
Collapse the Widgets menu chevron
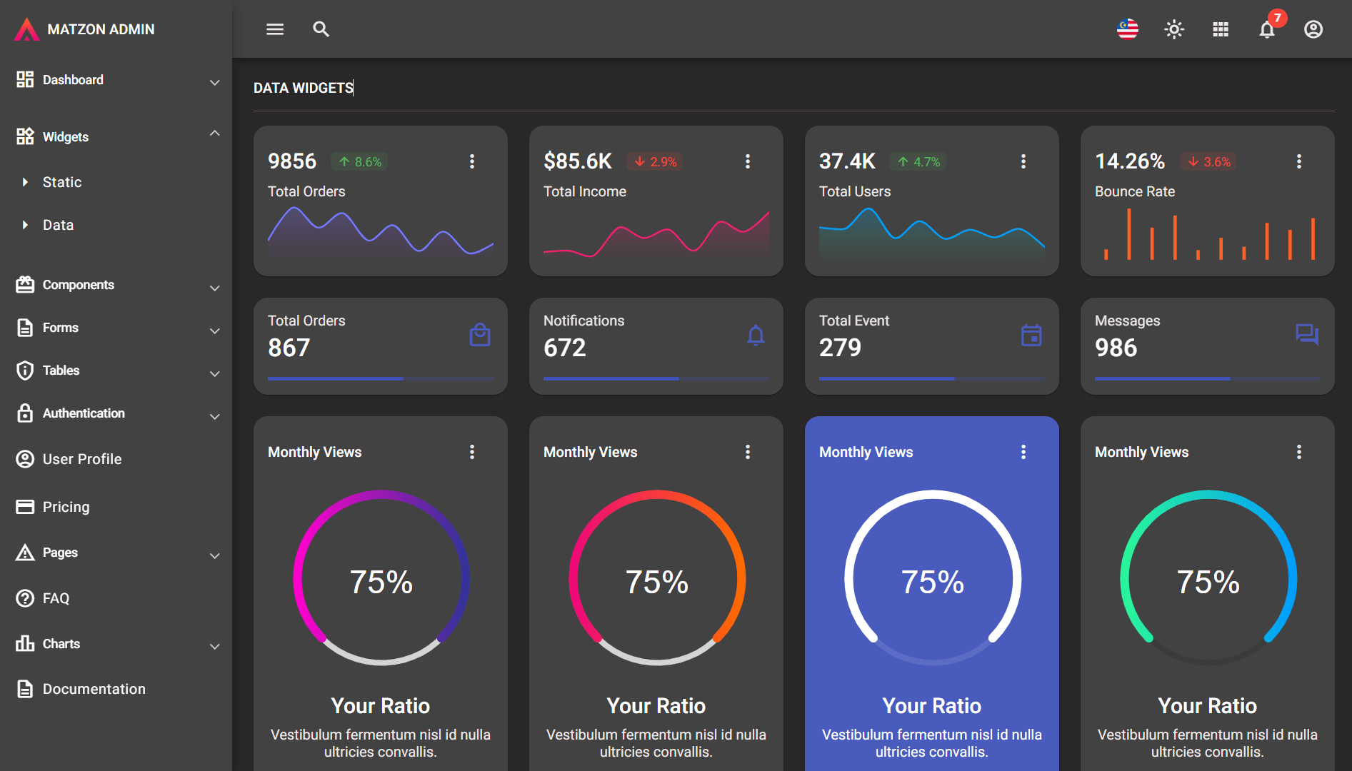point(214,133)
